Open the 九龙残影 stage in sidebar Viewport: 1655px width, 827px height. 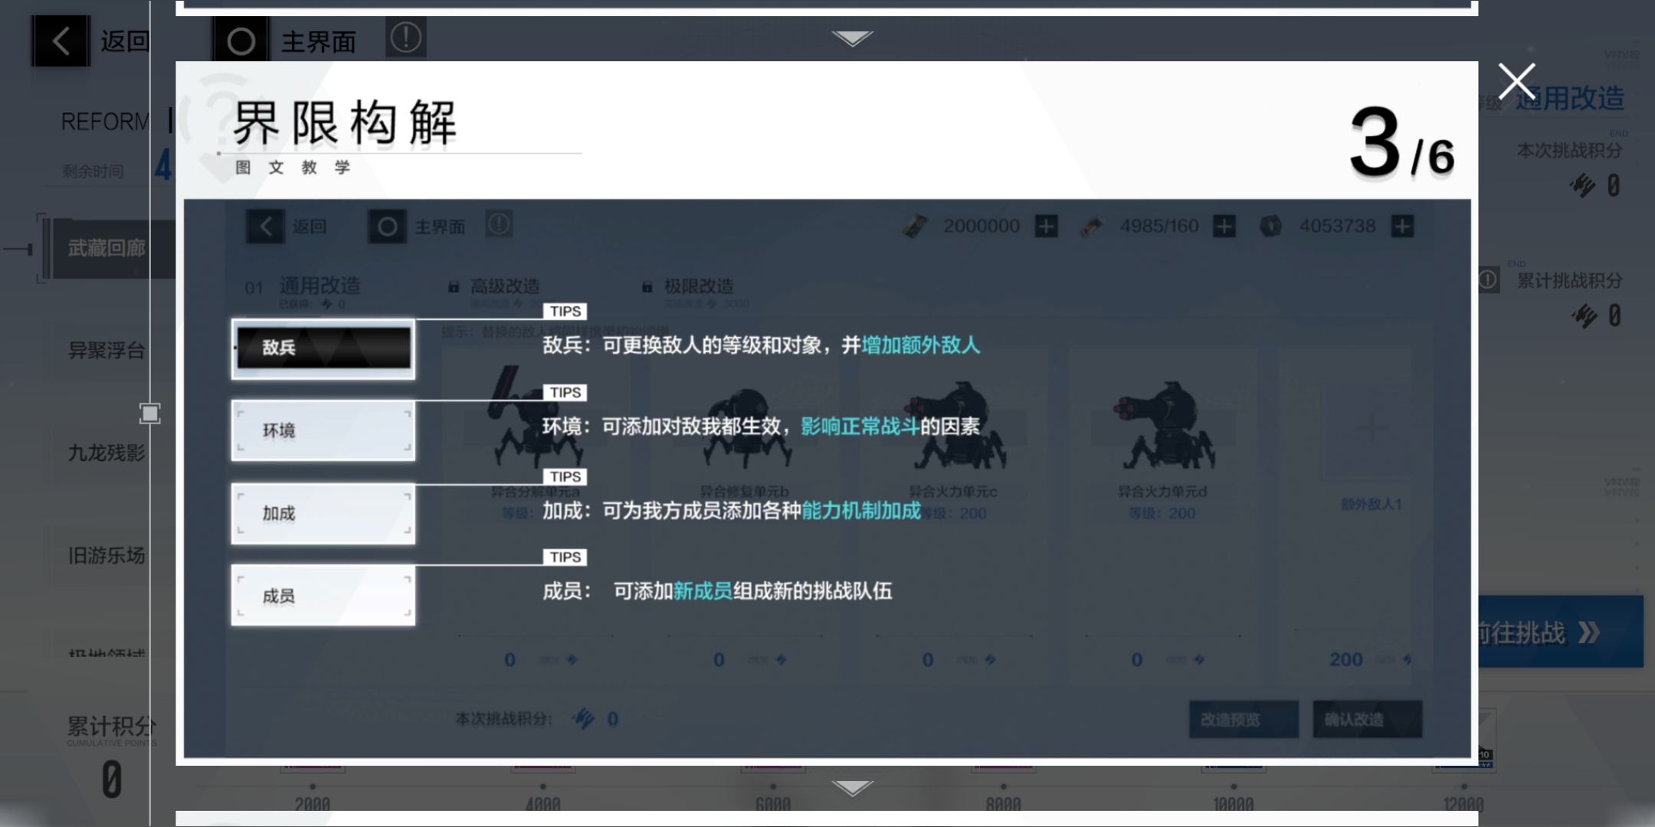pyautogui.click(x=107, y=453)
